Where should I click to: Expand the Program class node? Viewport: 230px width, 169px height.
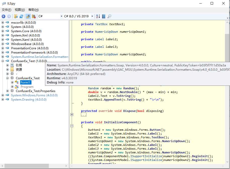12,87
